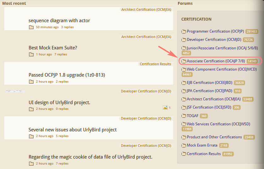Open 'Best Mock Exam Suite?' topic
The height and width of the screenshot is (169, 264).
pyautogui.click(x=53, y=48)
